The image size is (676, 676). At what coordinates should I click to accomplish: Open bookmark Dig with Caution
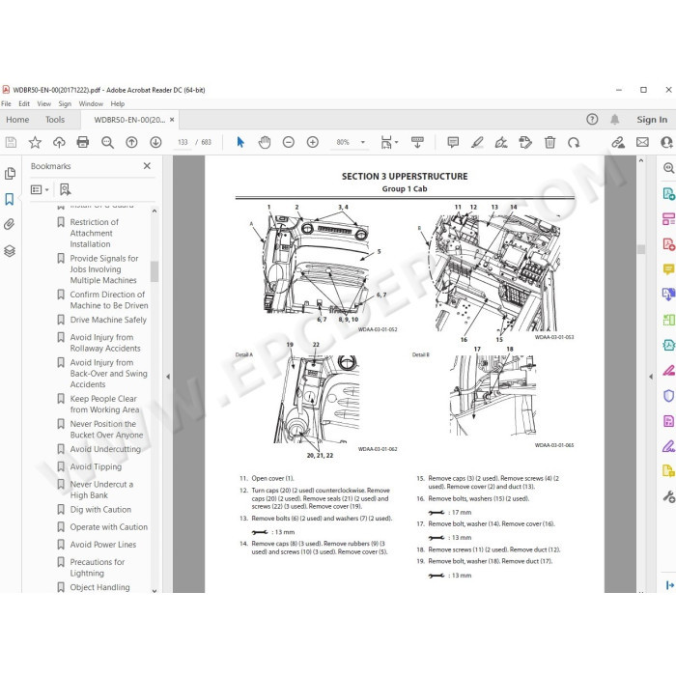[x=100, y=510]
